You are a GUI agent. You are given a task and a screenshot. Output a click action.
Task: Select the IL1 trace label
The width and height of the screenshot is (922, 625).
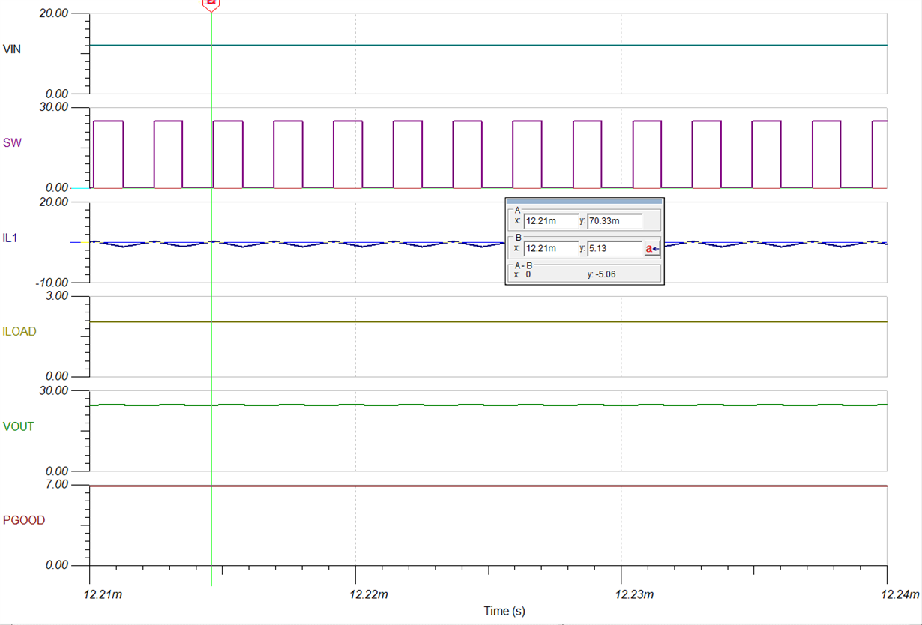point(10,238)
